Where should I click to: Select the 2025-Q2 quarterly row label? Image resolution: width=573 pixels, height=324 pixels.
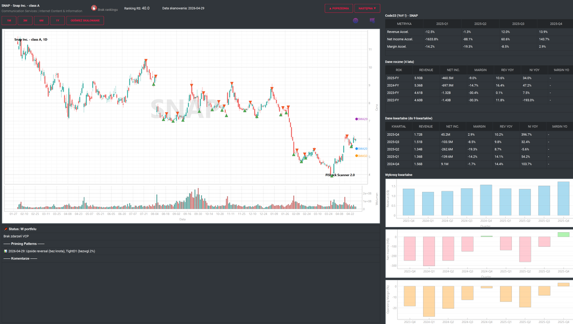pos(393,150)
